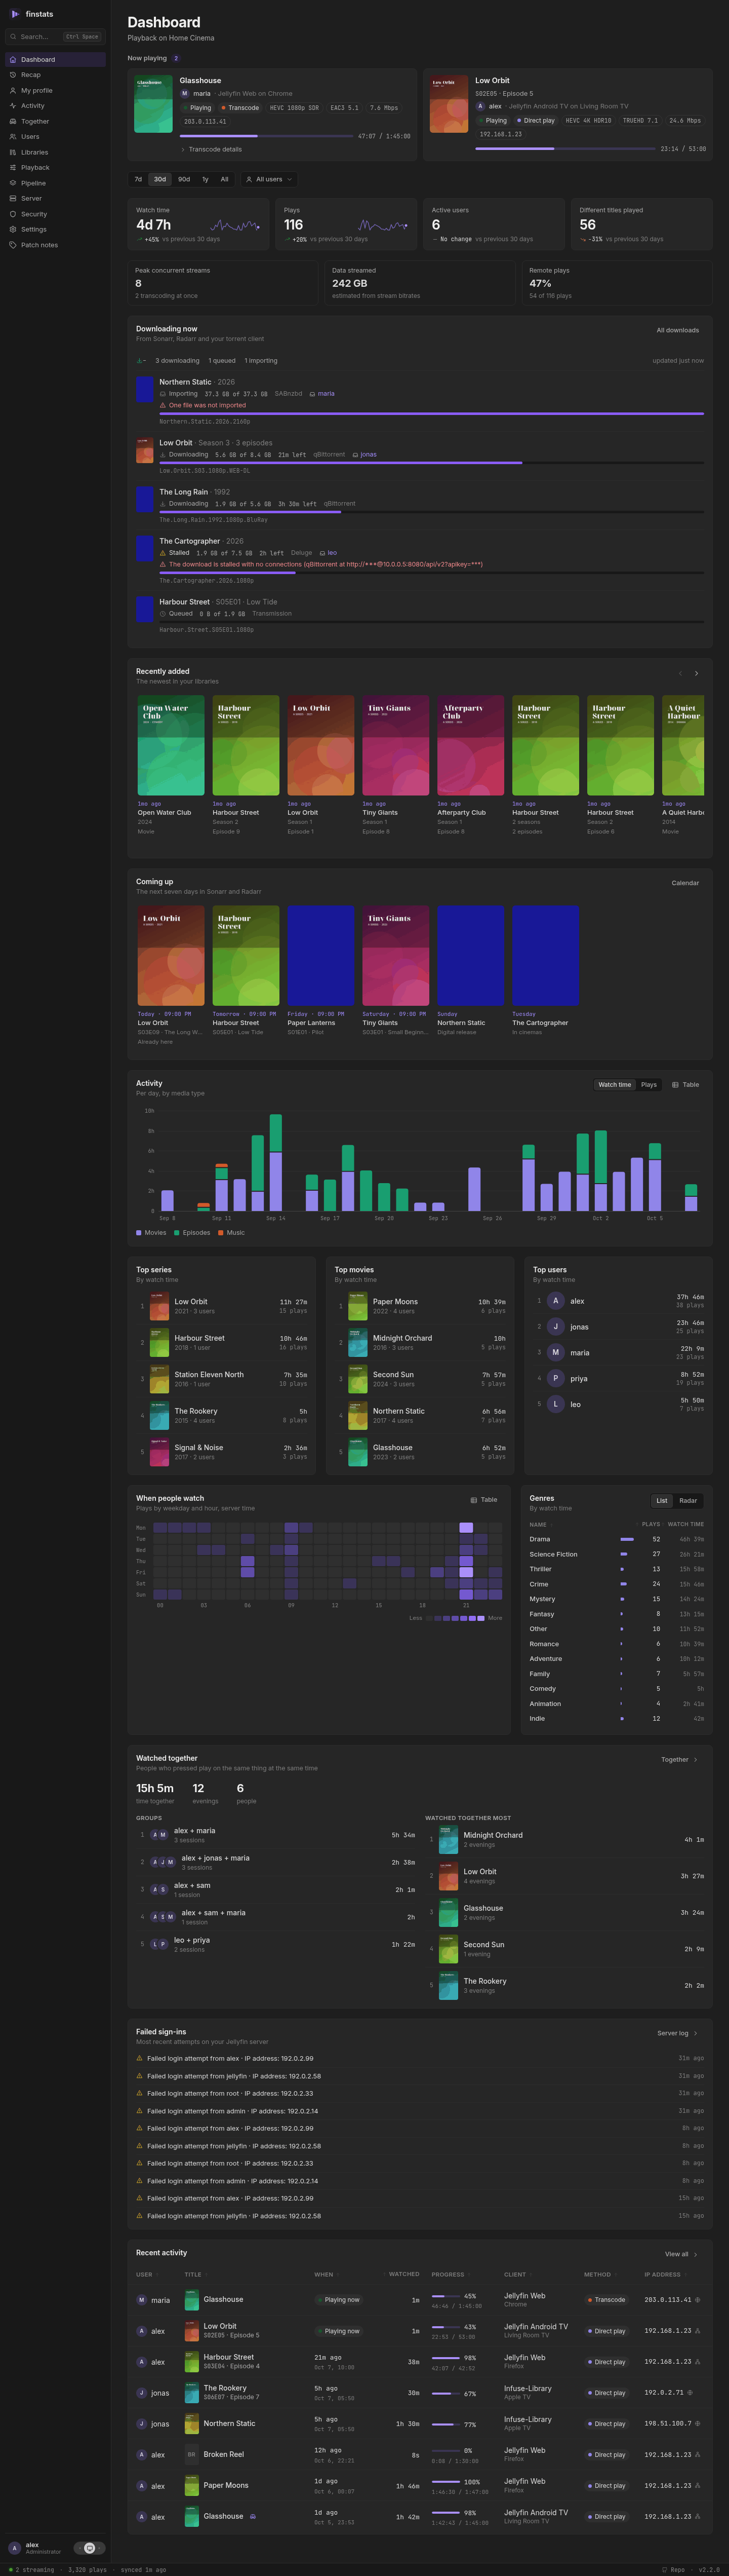Select the 90d time range tab
Screen dimensions: 729x2576
click(184, 179)
